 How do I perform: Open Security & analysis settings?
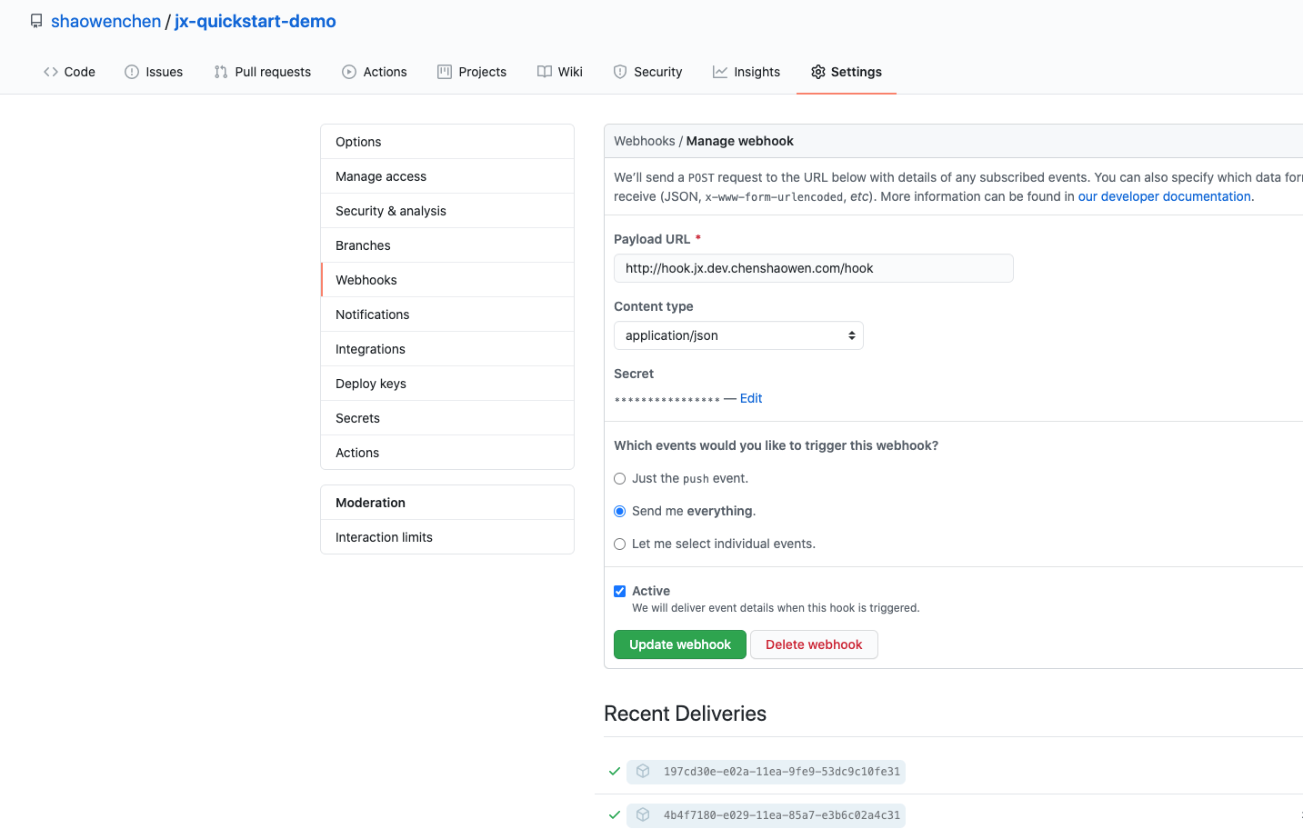[447, 211]
